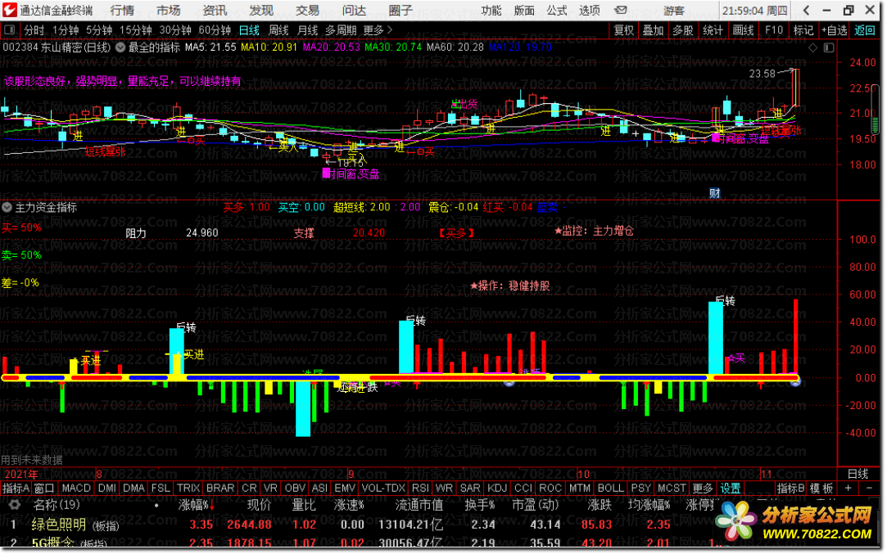Select the 指标B tab

point(791,489)
